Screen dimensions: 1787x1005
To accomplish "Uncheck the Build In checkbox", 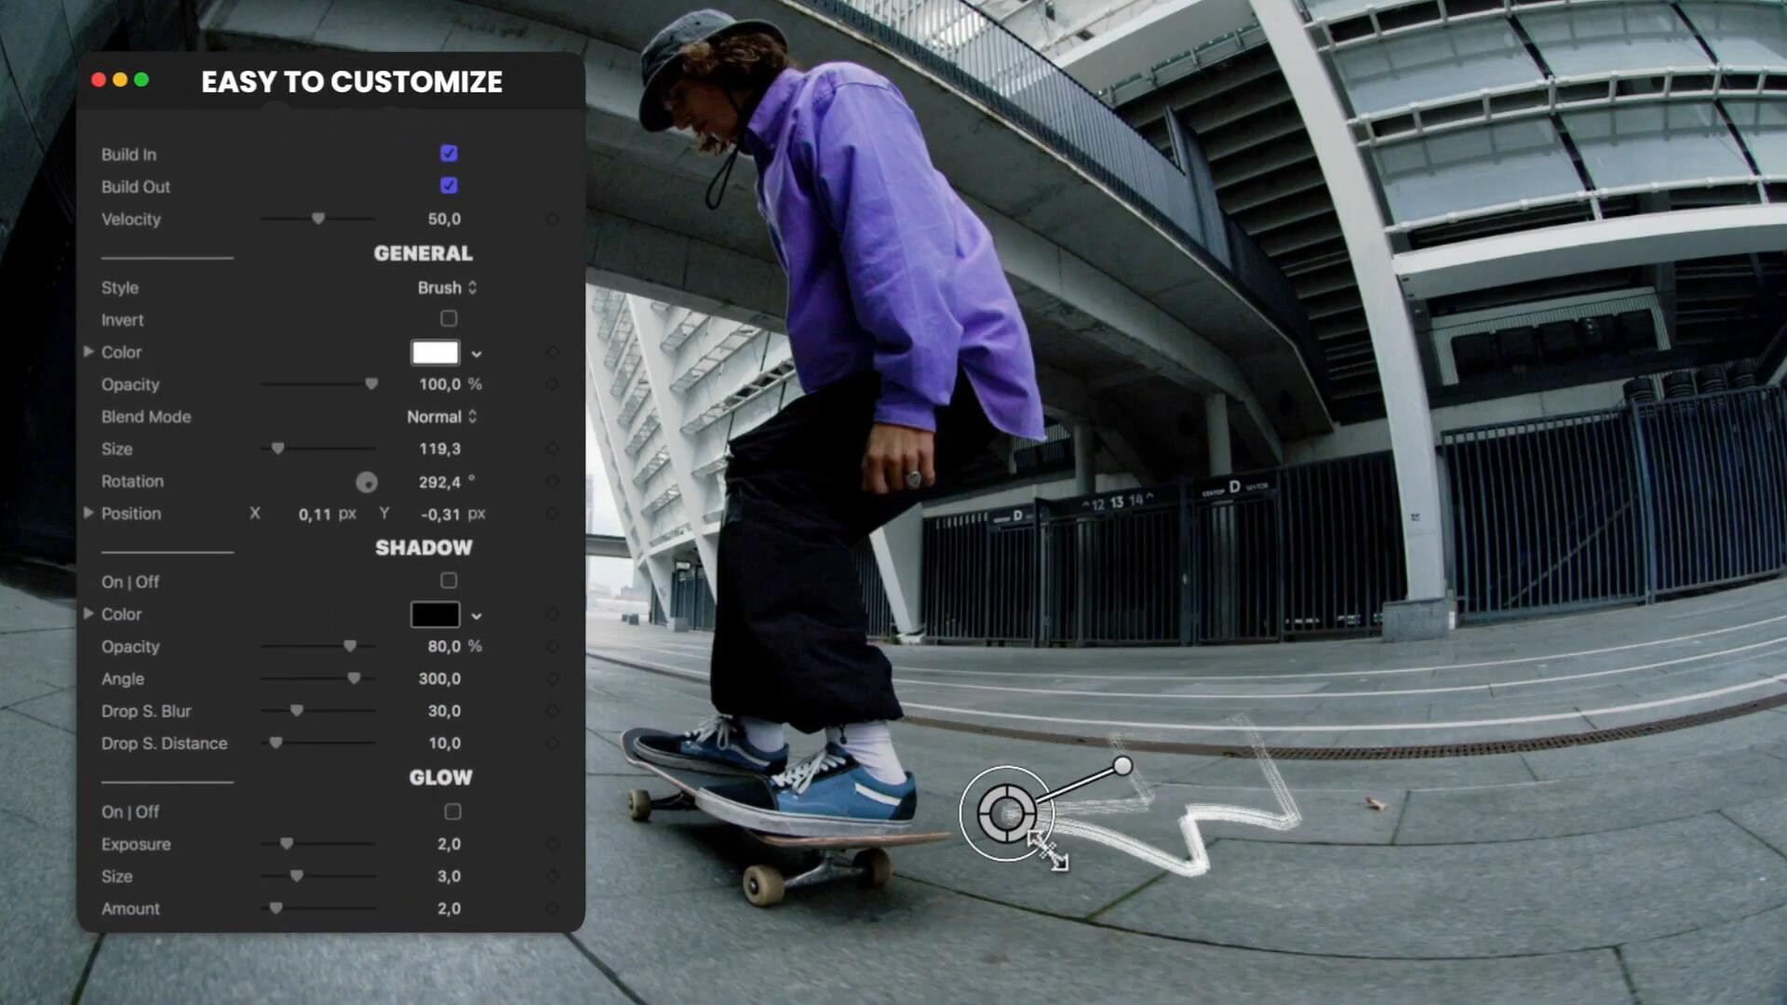I will click(449, 154).
